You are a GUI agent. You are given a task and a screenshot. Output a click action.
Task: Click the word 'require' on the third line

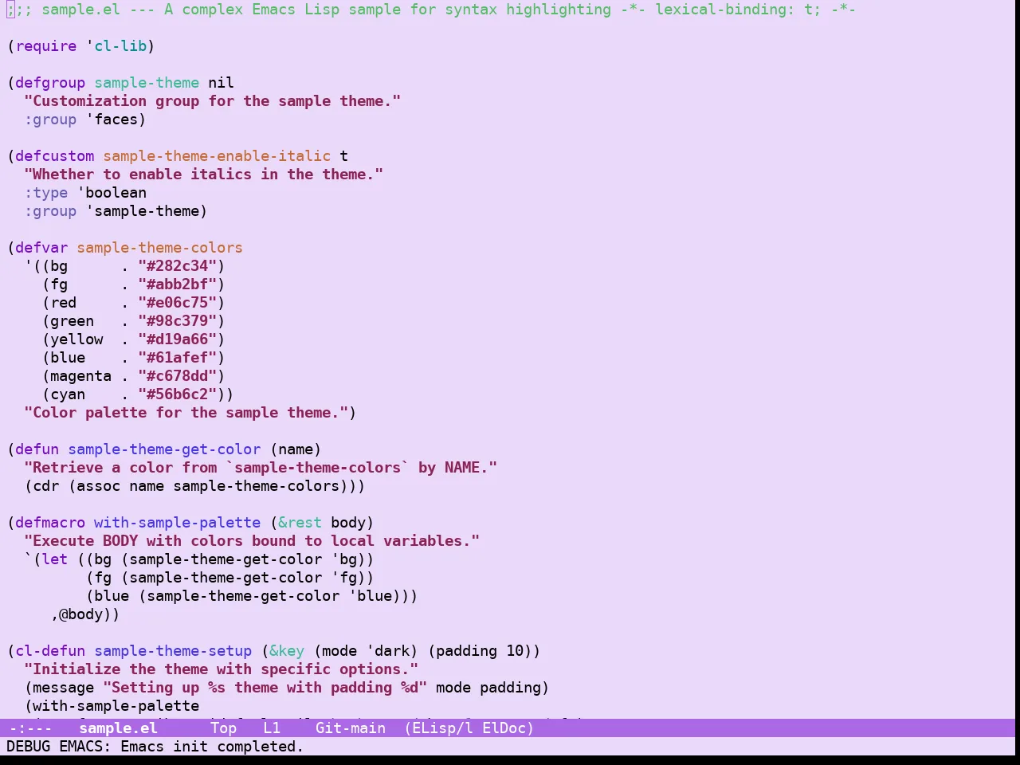[x=46, y=46]
